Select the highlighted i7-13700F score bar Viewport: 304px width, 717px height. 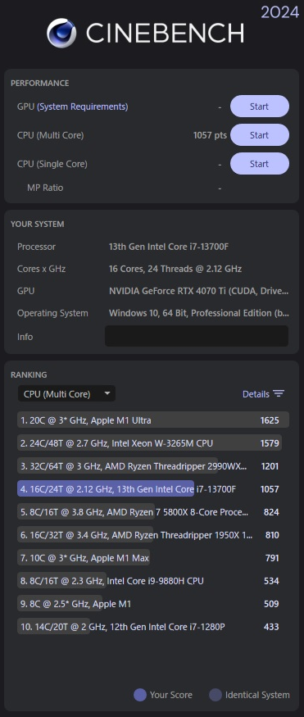coord(106,489)
